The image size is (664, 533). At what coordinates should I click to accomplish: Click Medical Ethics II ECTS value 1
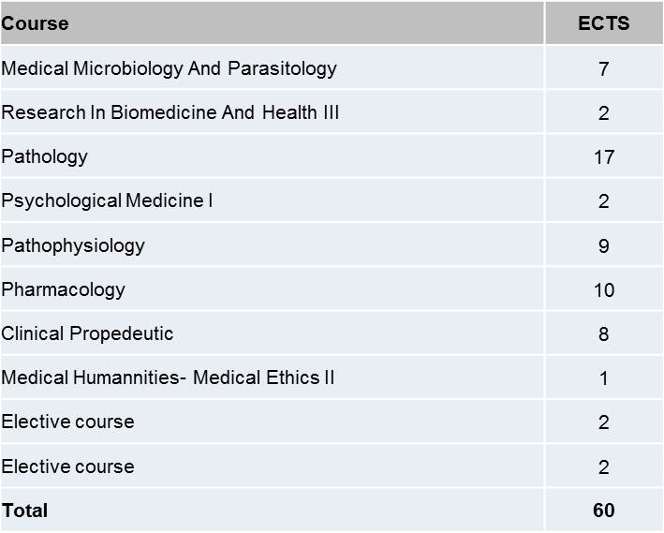603,378
